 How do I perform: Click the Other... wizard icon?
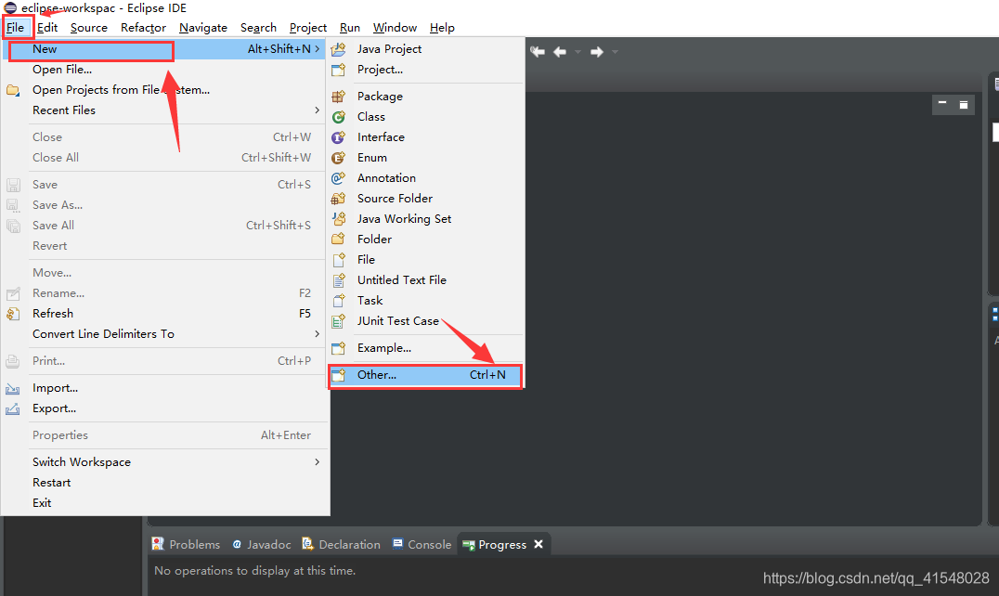338,374
